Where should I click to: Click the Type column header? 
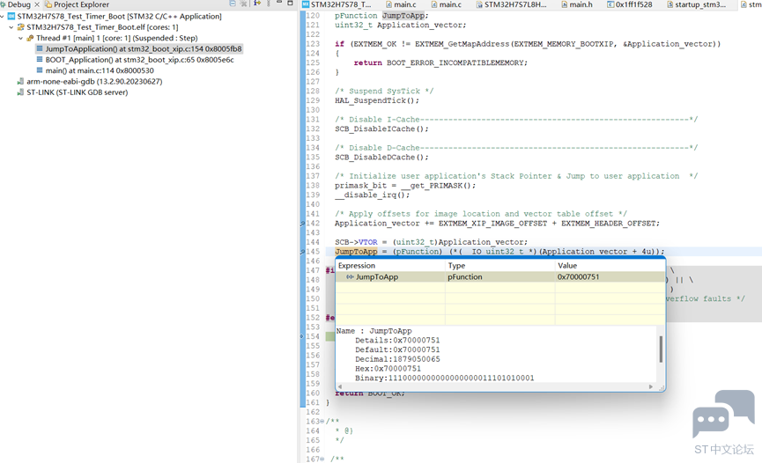500,266
